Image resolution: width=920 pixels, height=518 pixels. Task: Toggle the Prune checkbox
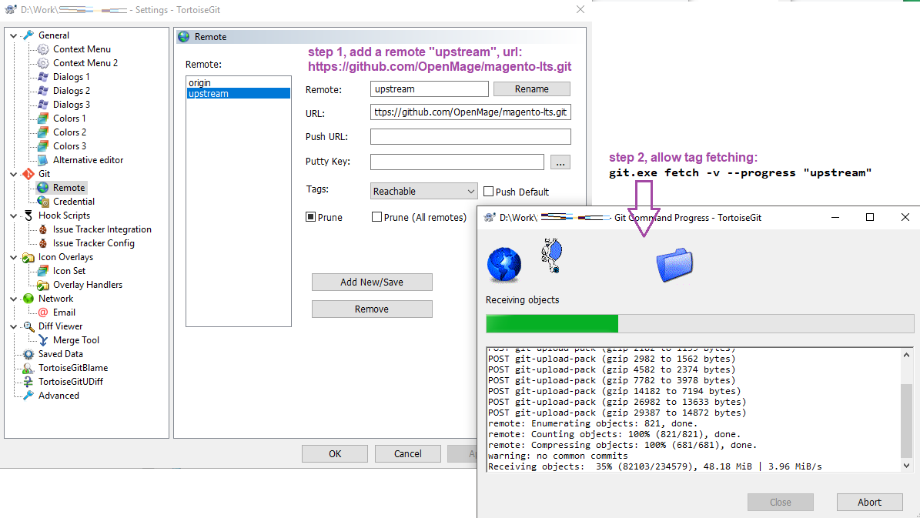click(x=311, y=217)
